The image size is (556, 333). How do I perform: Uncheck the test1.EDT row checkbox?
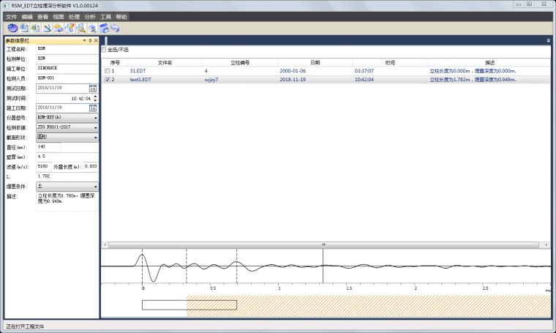click(x=108, y=79)
